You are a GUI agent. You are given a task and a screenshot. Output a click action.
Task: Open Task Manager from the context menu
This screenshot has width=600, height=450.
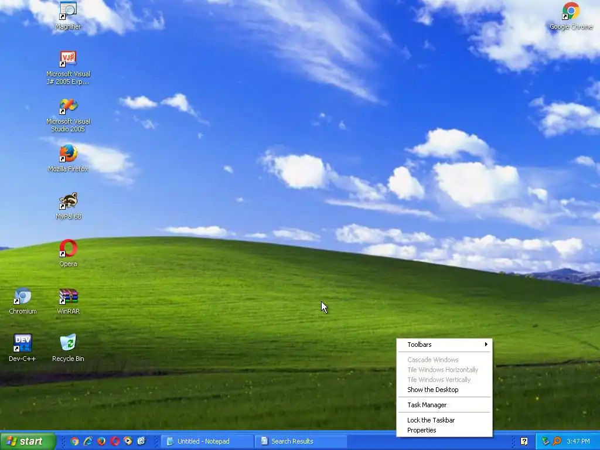[445, 405]
